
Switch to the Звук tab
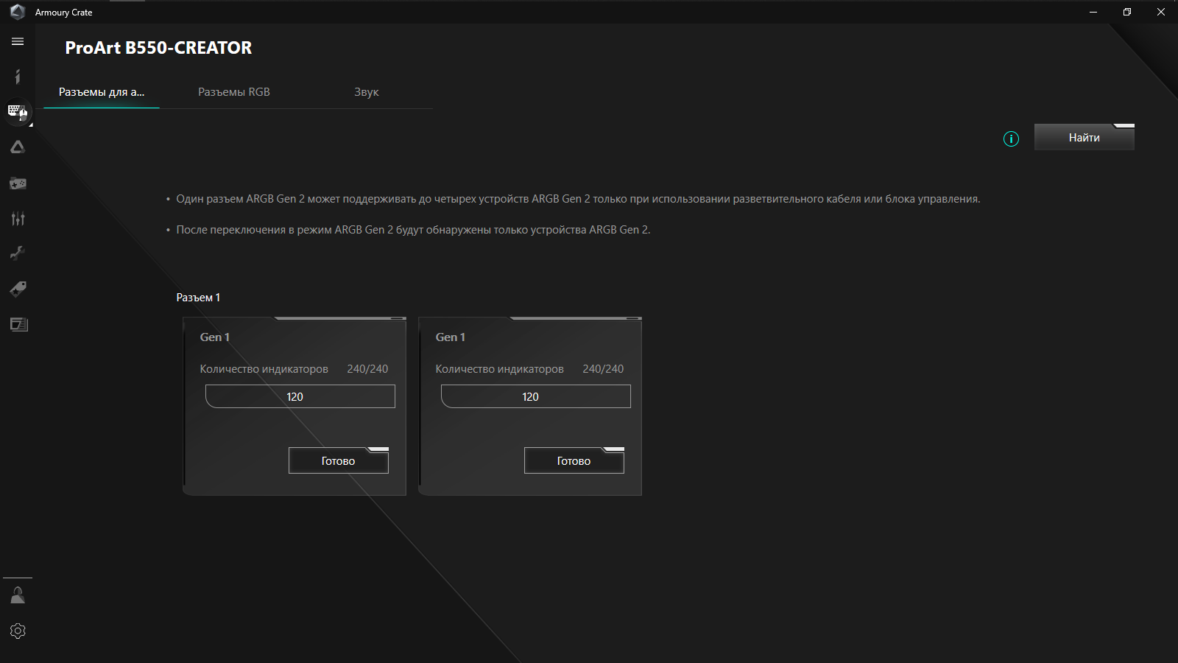(367, 92)
